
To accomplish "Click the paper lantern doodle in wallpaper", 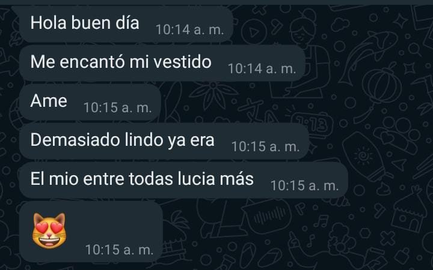I will pyautogui.click(x=381, y=86).
